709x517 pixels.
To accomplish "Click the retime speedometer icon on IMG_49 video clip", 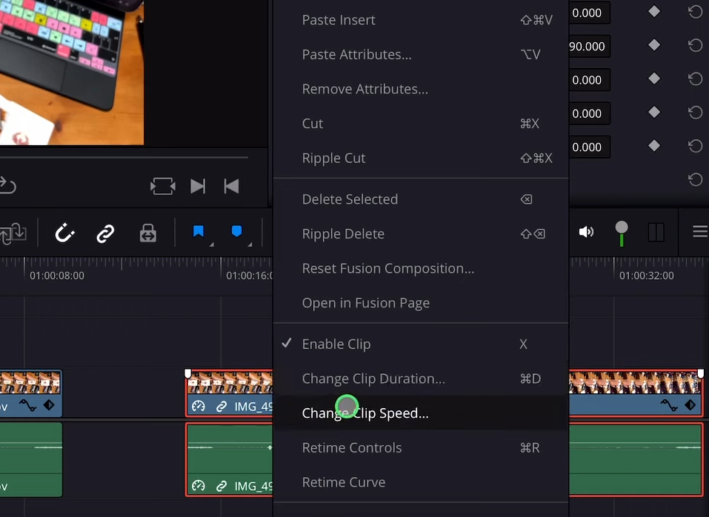I will [198, 407].
